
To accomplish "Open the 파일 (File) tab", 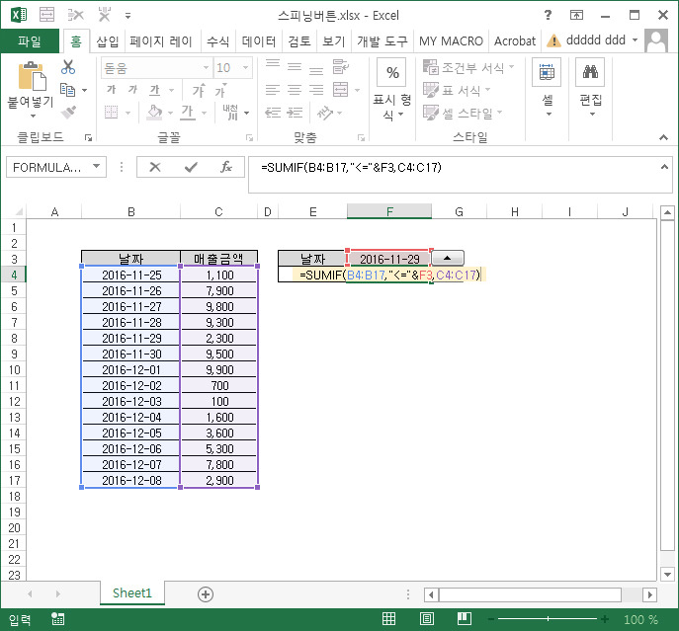I will click(x=30, y=41).
